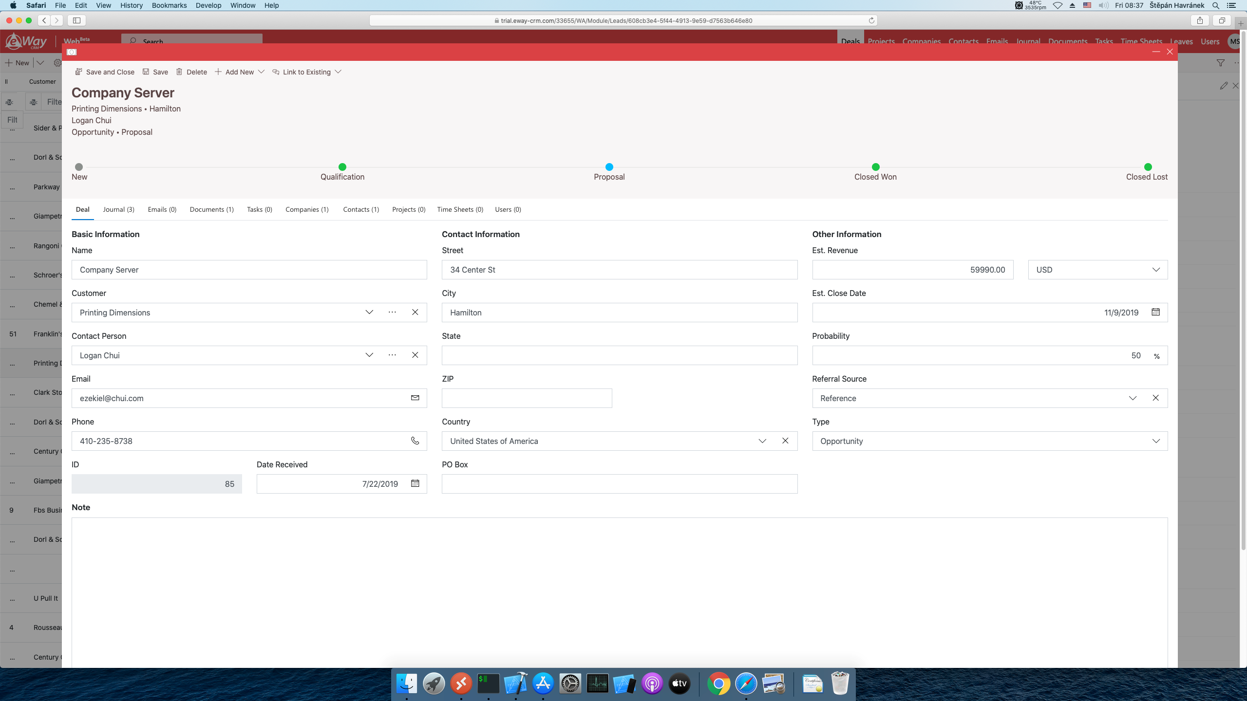Expand the USD currency dropdown
The width and height of the screenshot is (1247, 701).
coord(1155,270)
